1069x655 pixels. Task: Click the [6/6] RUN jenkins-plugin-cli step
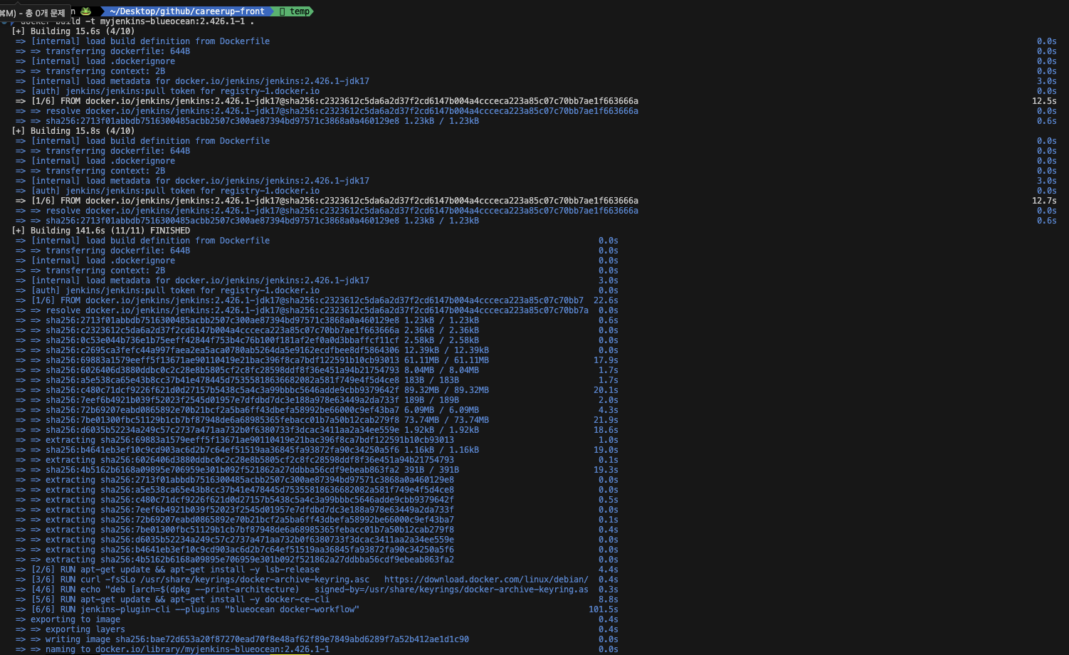point(187,609)
